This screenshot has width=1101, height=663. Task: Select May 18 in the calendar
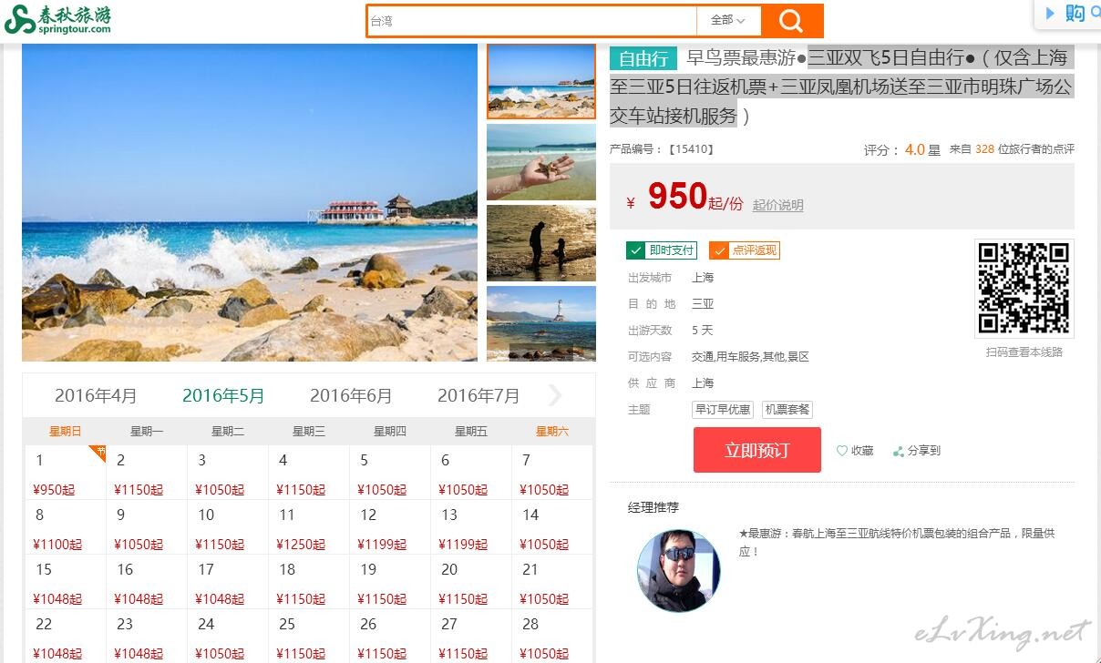coord(309,582)
